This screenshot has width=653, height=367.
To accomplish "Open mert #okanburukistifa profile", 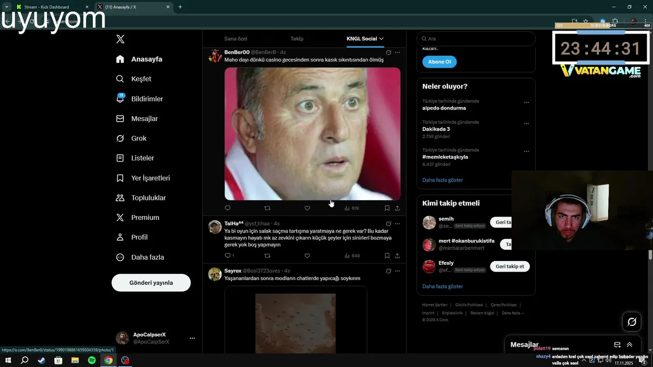I will pos(466,241).
